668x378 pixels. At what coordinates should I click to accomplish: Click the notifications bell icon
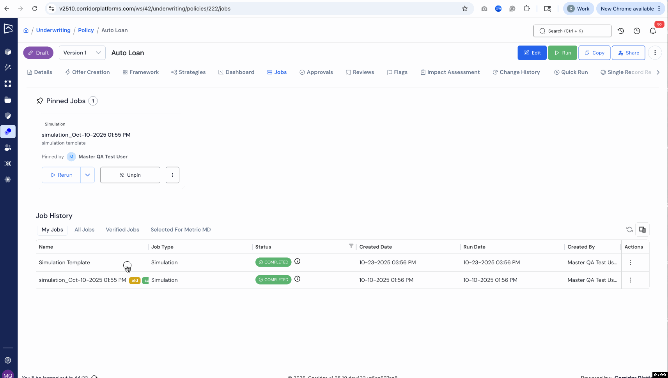click(653, 31)
